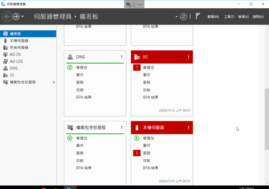Click the red 1 manageability badge in IIS
This screenshot has height=189, width=269.
(137, 68)
